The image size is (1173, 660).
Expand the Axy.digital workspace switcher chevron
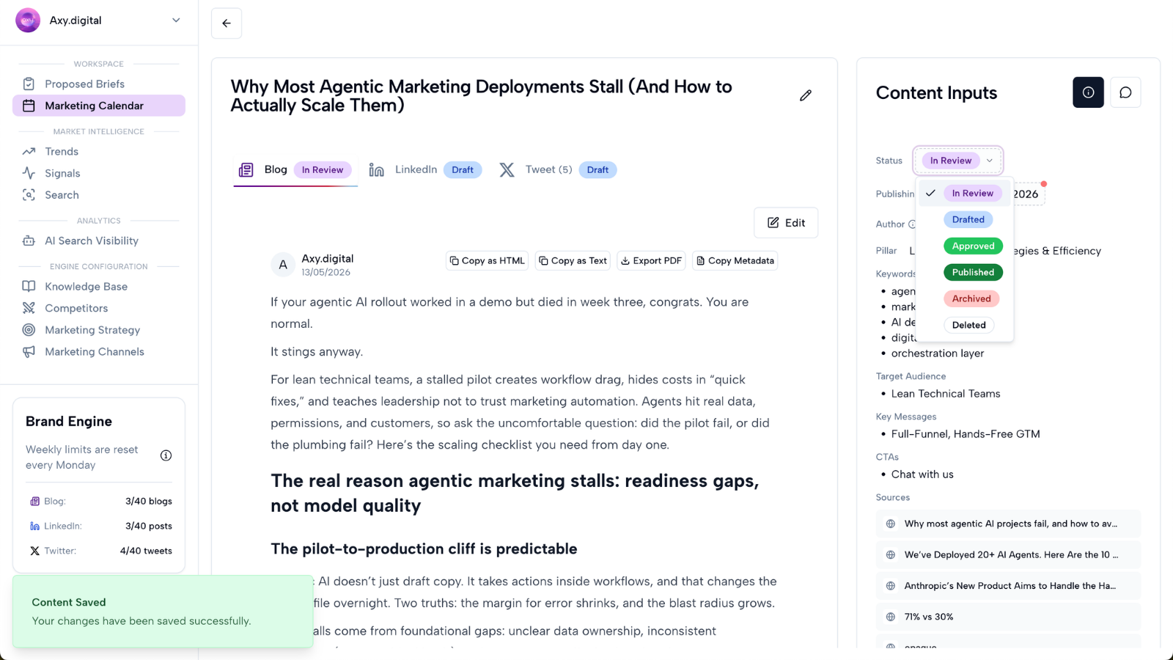[x=176, y=21]
